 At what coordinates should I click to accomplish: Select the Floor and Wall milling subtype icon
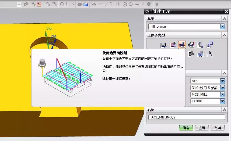pos(163,45)
